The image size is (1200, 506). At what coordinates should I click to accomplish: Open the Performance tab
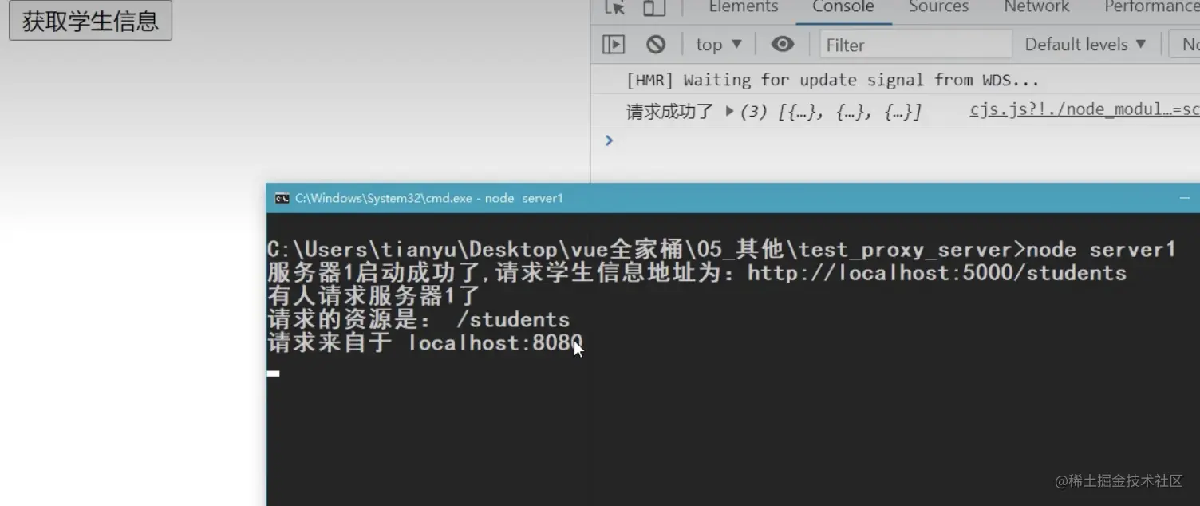tap(1151, 7)
